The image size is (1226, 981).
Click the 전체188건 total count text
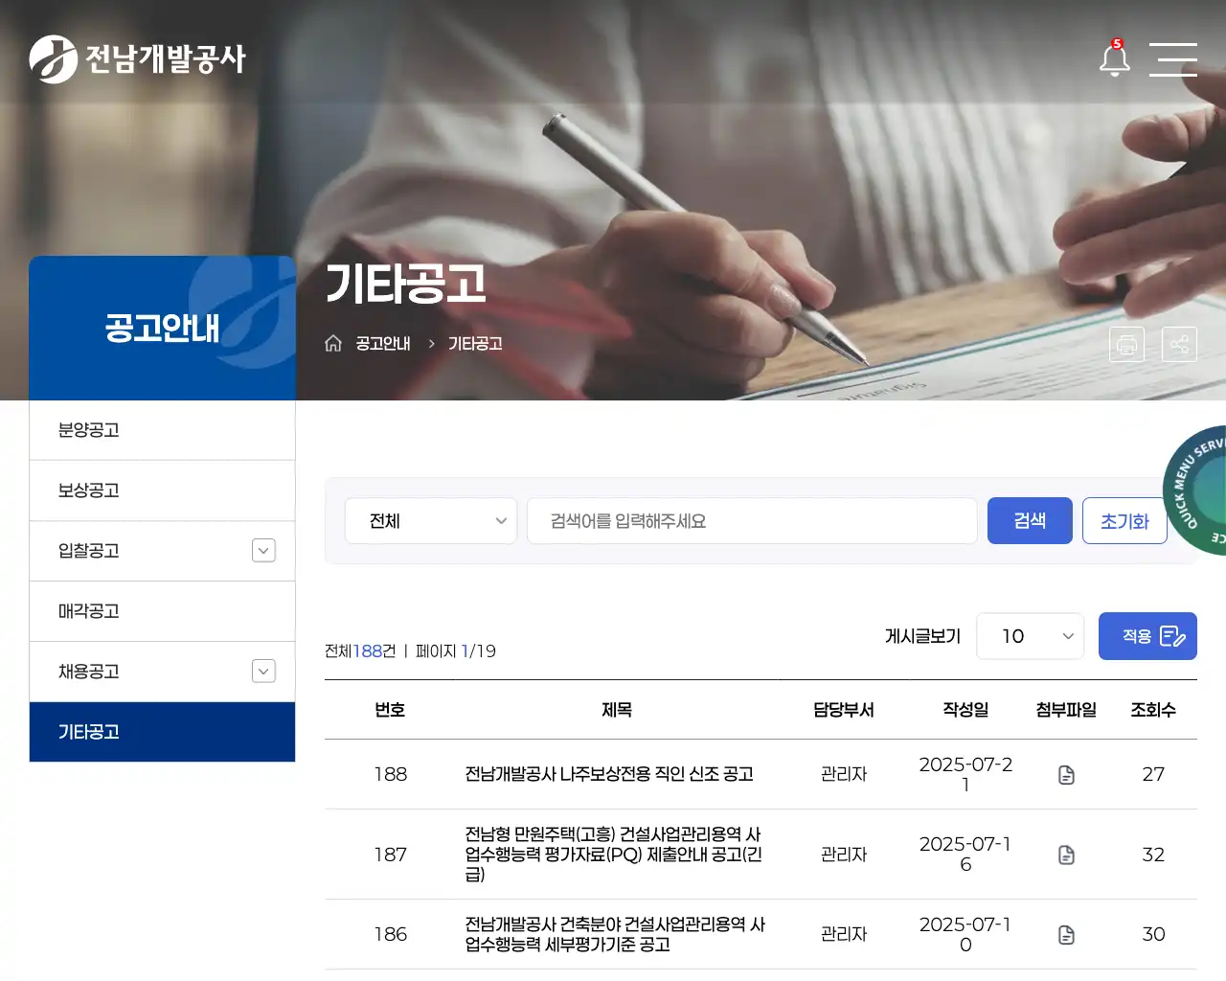(x=360, y=651)
